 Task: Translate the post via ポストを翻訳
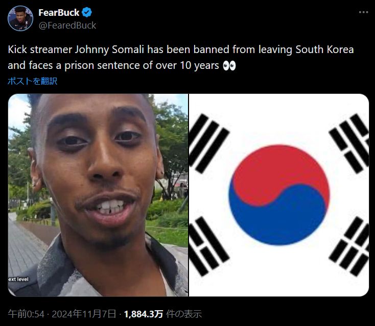(x=32, y=81)
